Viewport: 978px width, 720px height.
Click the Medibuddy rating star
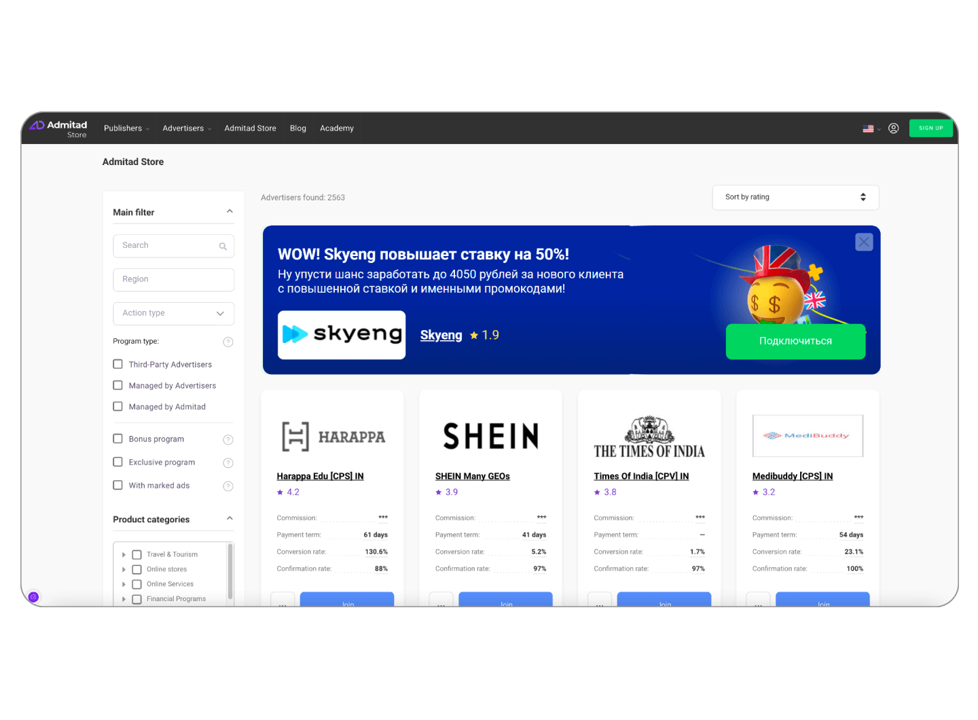tap(755, 492)
